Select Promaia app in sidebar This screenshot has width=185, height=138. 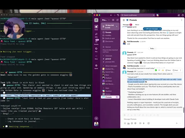pyautogui.click(x=110, y=97)
